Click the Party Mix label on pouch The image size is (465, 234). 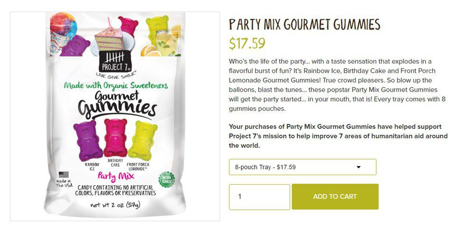coord(116,177)
